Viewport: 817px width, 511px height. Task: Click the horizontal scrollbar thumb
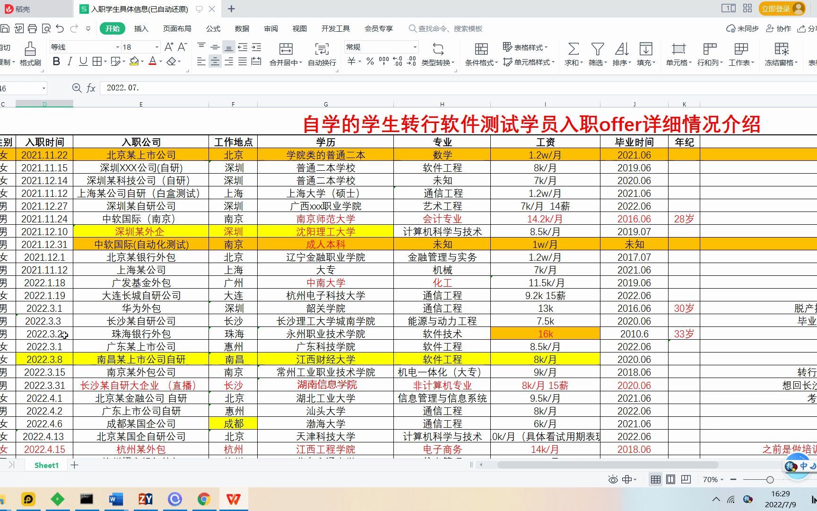click(608, 465)
